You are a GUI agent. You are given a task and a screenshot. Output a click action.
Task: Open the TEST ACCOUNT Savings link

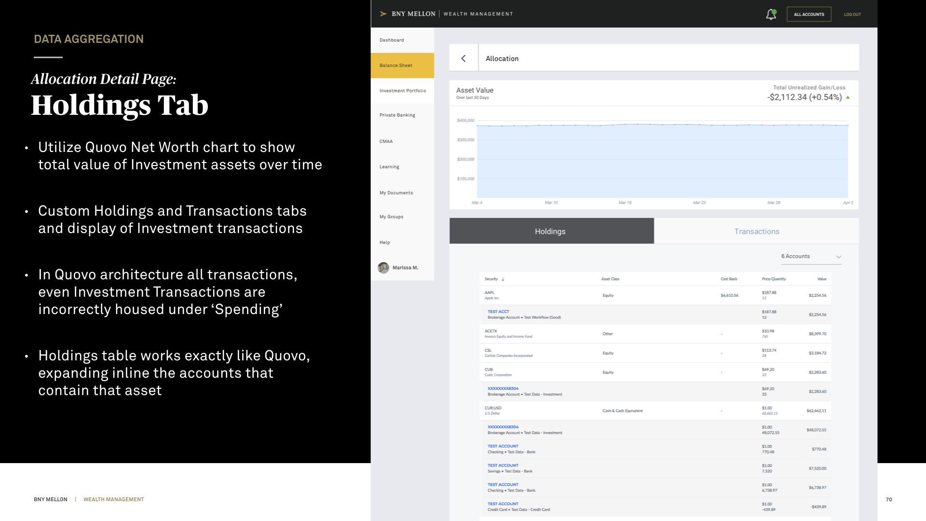click(503, 466)
